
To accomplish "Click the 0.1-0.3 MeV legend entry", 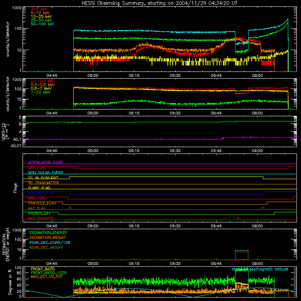I will (43, 81).
